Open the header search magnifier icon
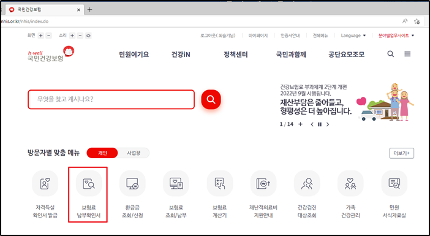 391,54
